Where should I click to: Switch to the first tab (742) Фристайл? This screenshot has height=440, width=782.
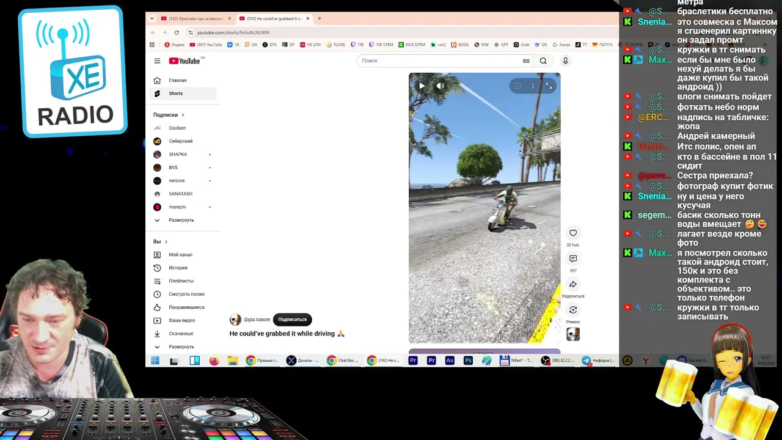tap(195, 18)
